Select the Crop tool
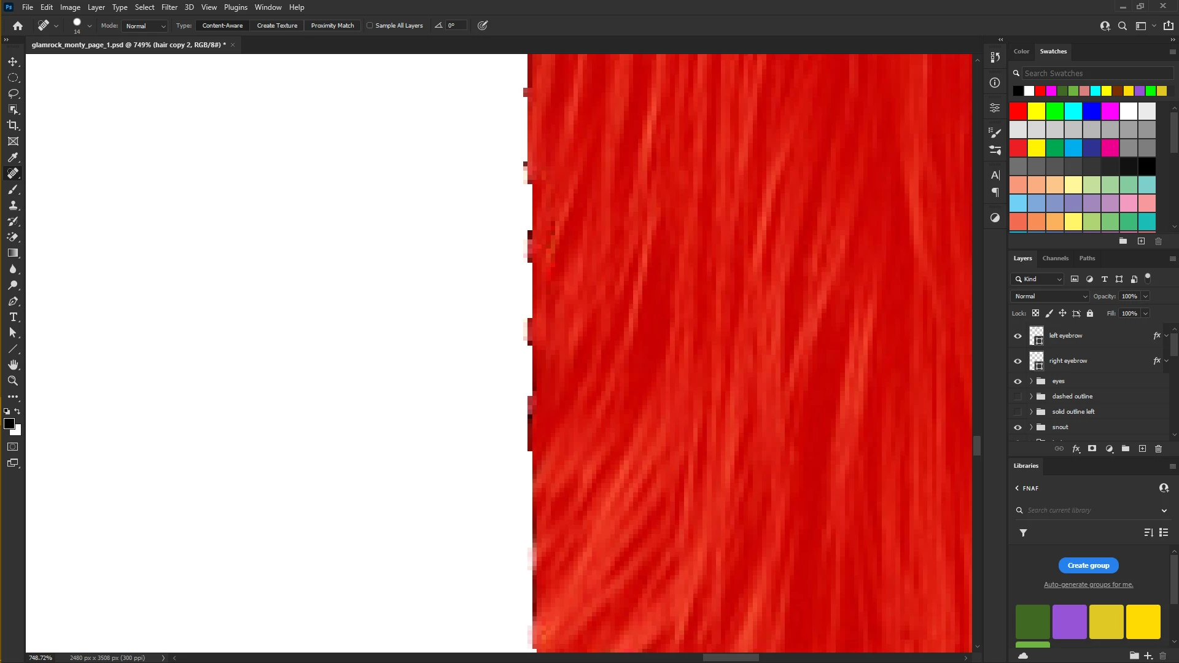 pos(13,125)
